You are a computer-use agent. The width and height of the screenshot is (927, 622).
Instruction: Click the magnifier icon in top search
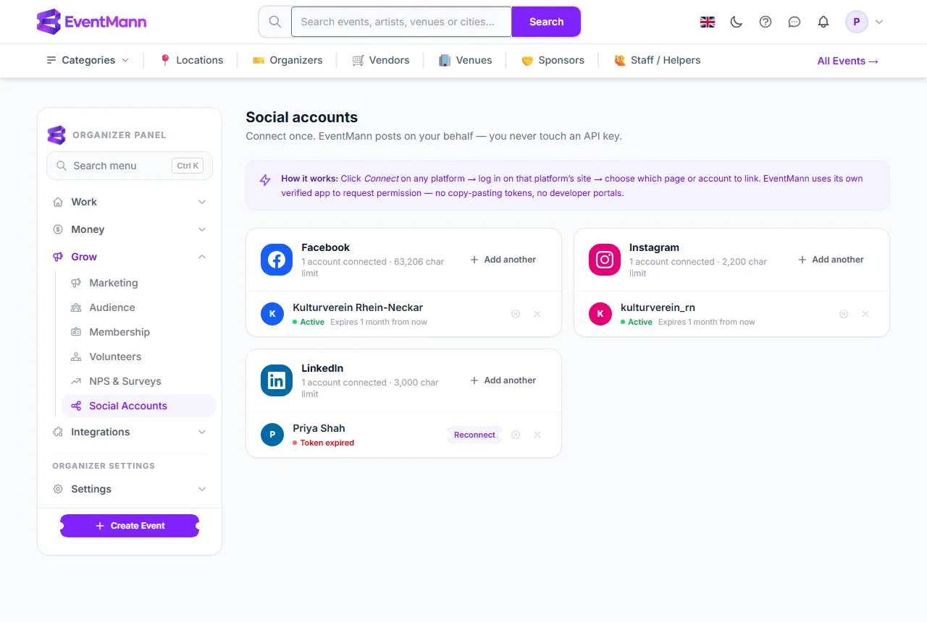point(275,22)
